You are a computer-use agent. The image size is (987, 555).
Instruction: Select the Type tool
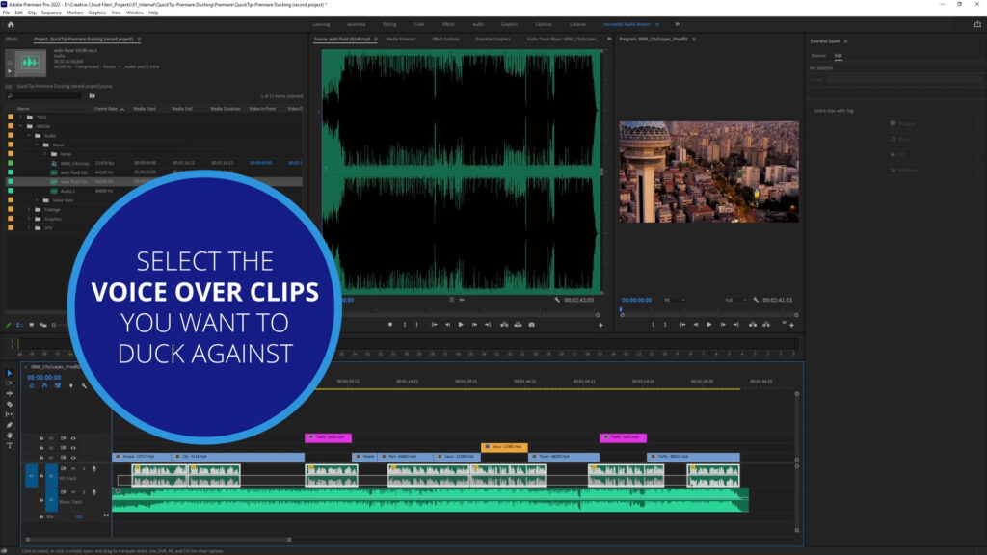(10, 444)
